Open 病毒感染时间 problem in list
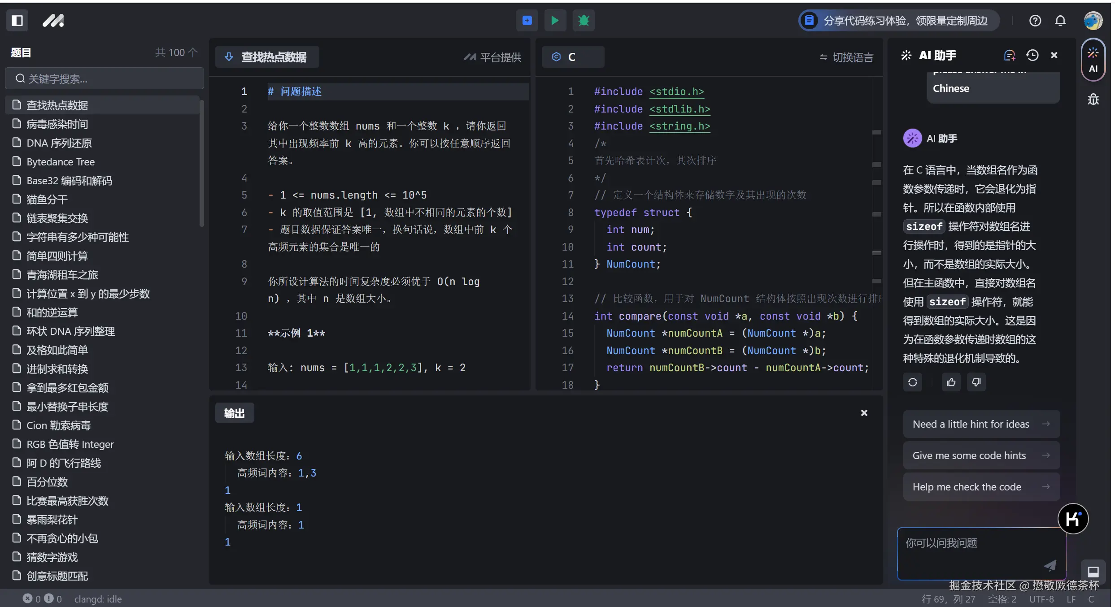The height and width of the screenshot is (607, 1115). [x=57, y=124]
